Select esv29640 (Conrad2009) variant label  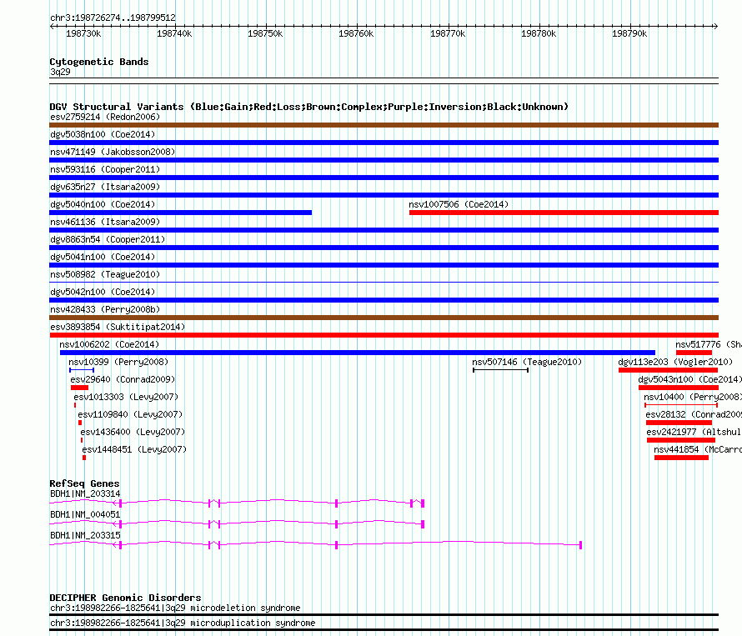point(123,379)
